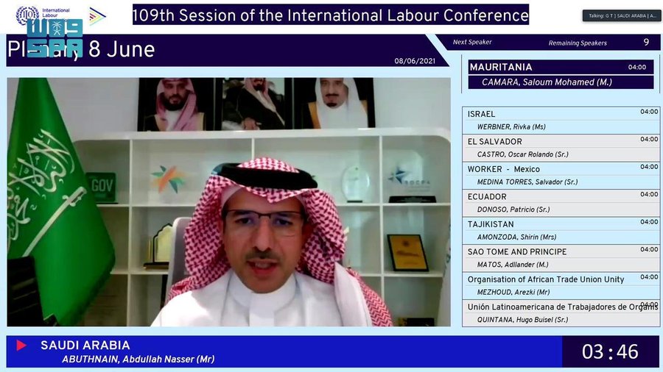The width and height of the screenshot is (663, 372).
Task: Click the colorful triangle conference logo
Action: (x=97, y=16)
